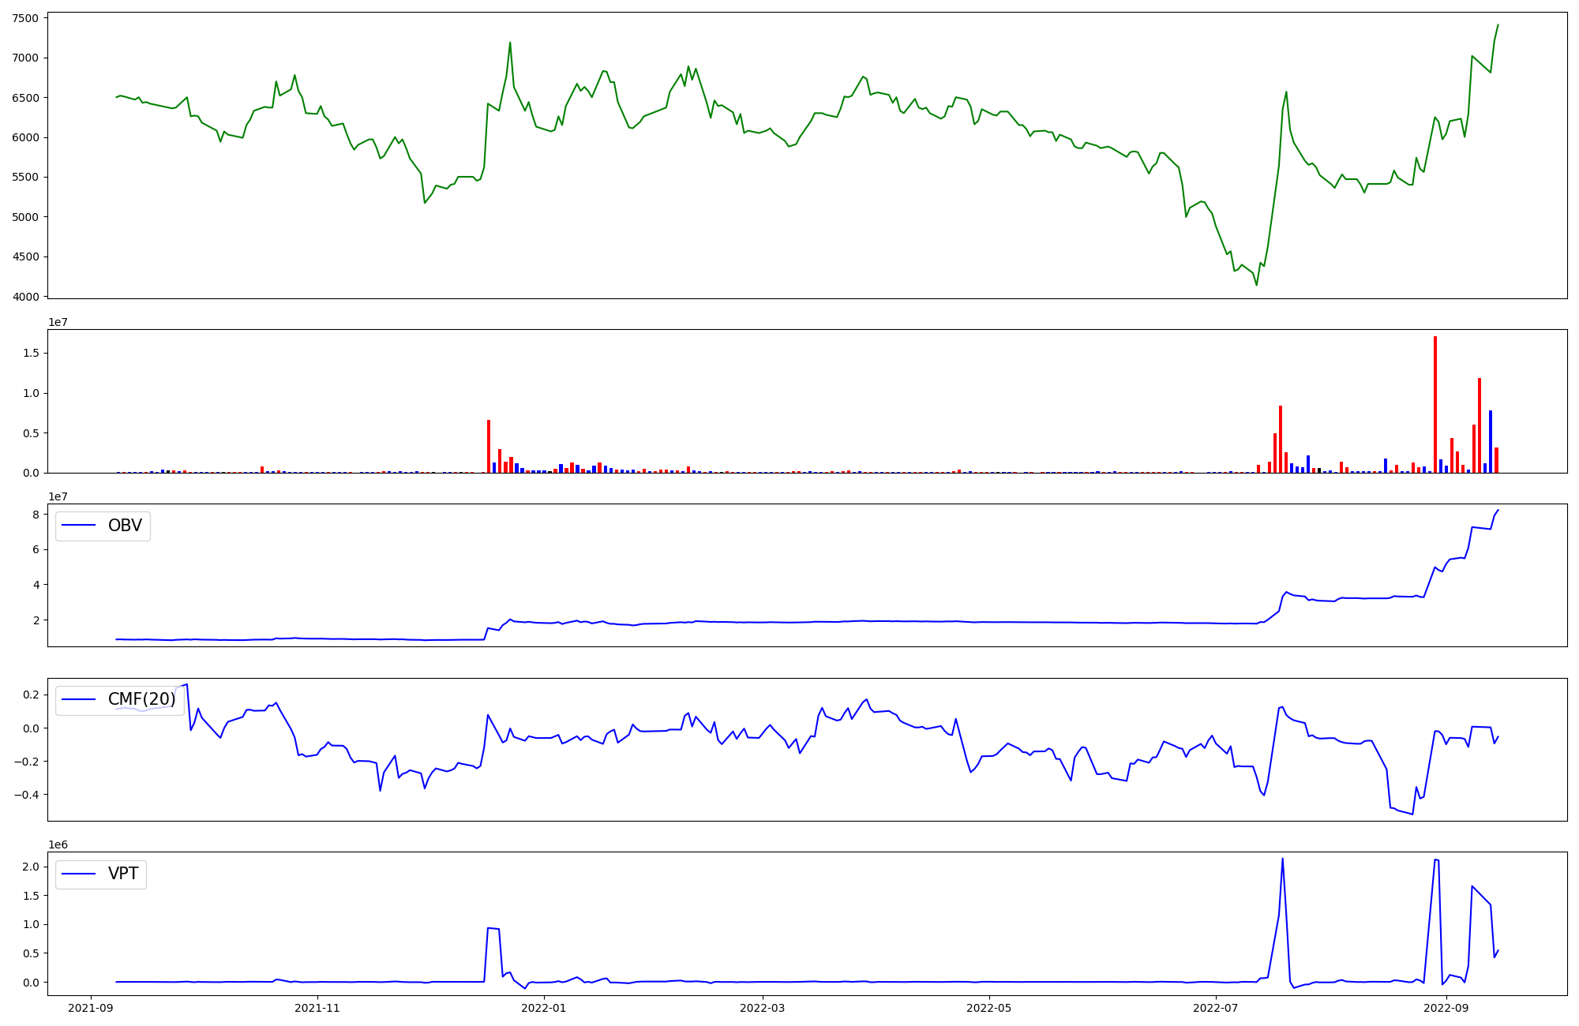
Task: Select the 2022-01 x-axis date label
Action: [543, 1008]
